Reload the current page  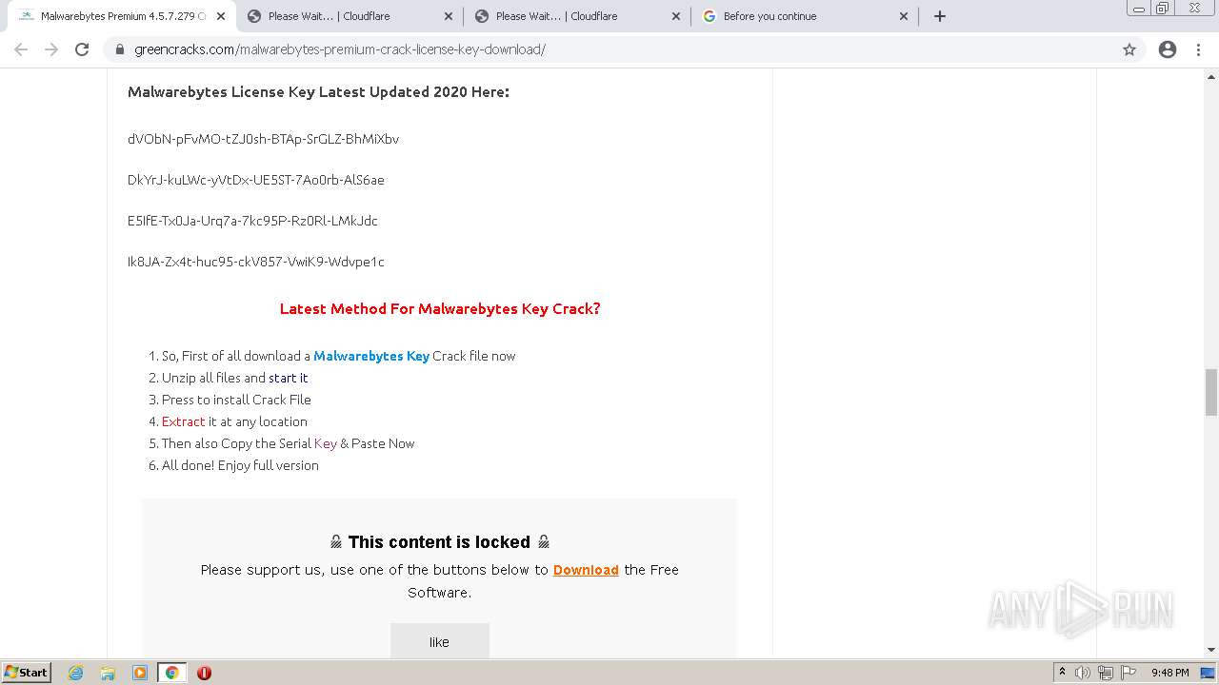pyautogui.click(x=82, y=49)
